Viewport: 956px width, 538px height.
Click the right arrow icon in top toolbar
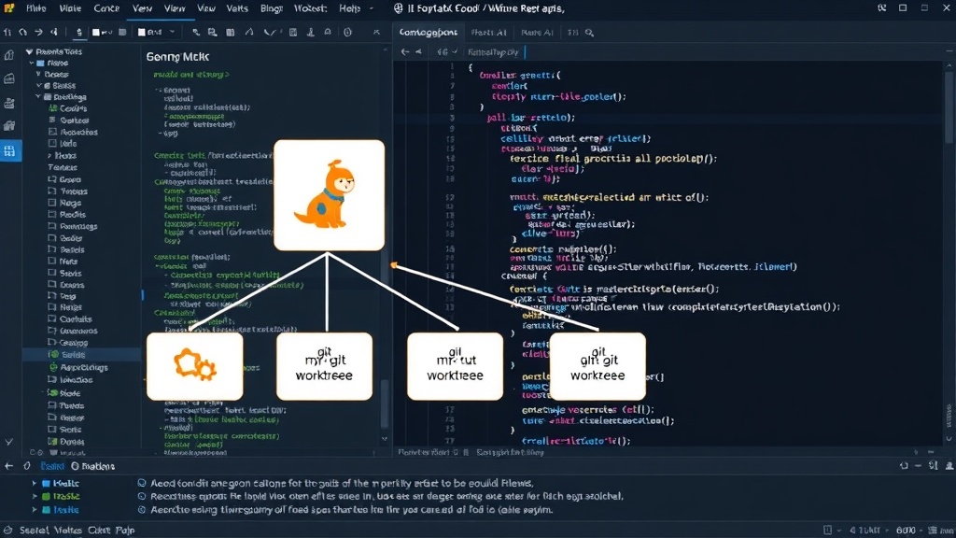[x=38, y=33]
